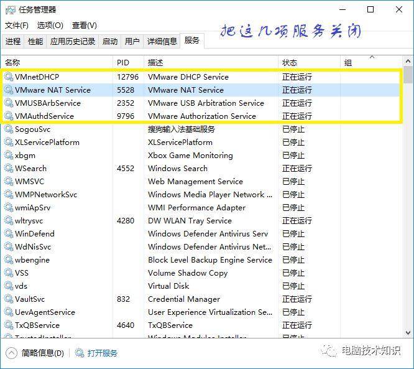
Task: Click the DW WLAN Tray Service description
Action: [190, 220]
